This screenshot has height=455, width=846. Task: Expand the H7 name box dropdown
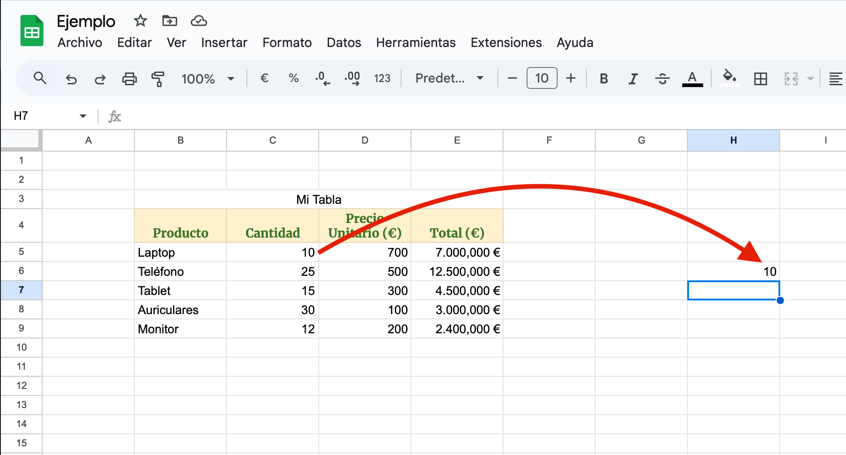[83, 116]
